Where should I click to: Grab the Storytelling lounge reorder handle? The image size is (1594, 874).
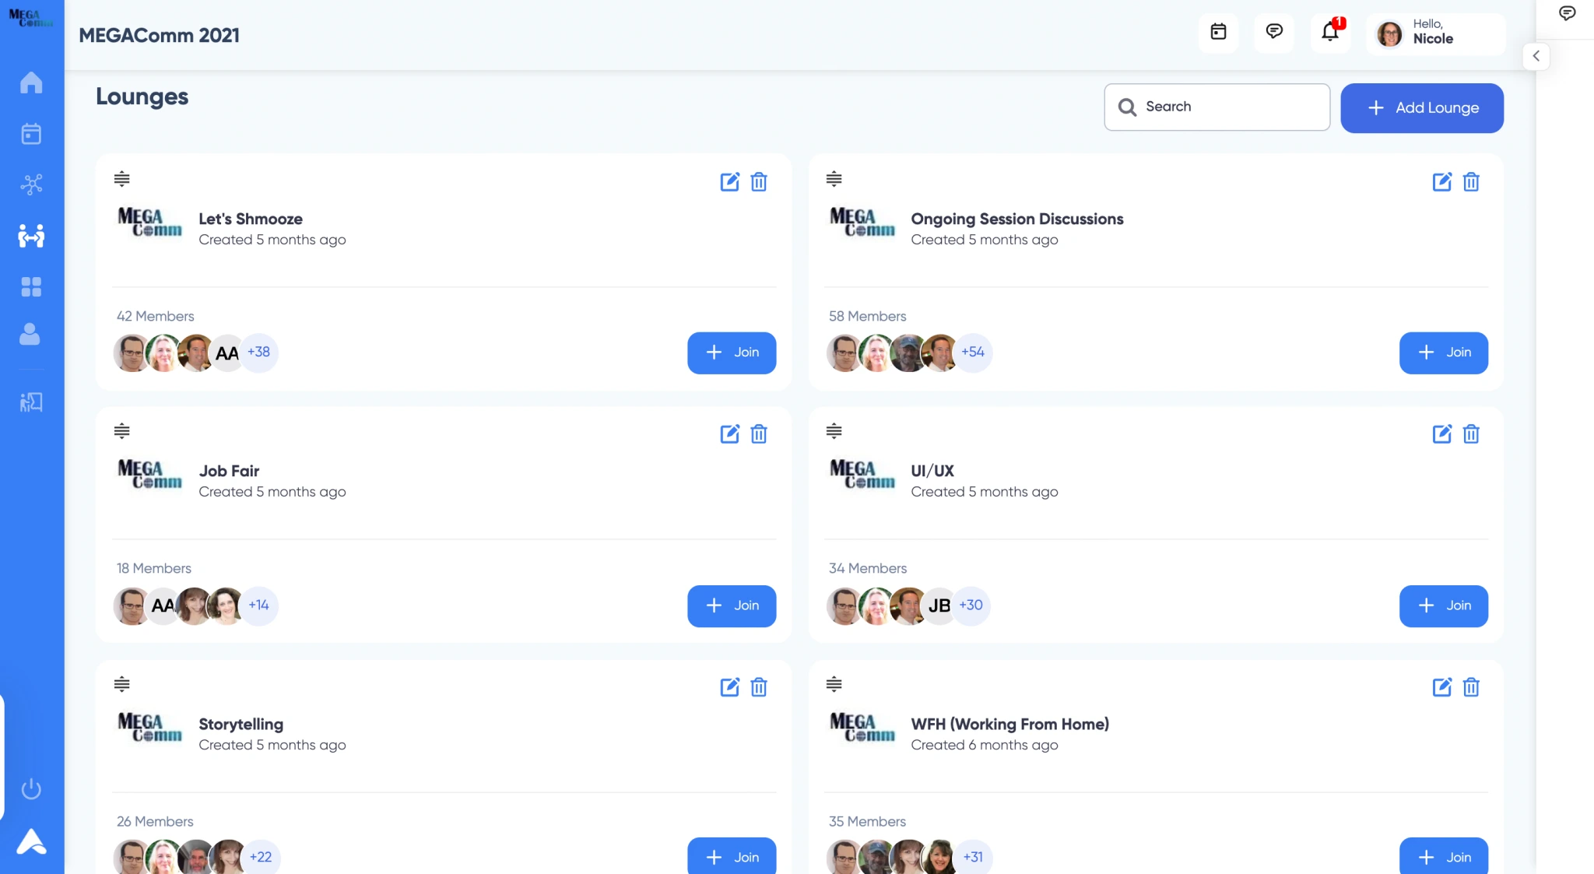121,684
